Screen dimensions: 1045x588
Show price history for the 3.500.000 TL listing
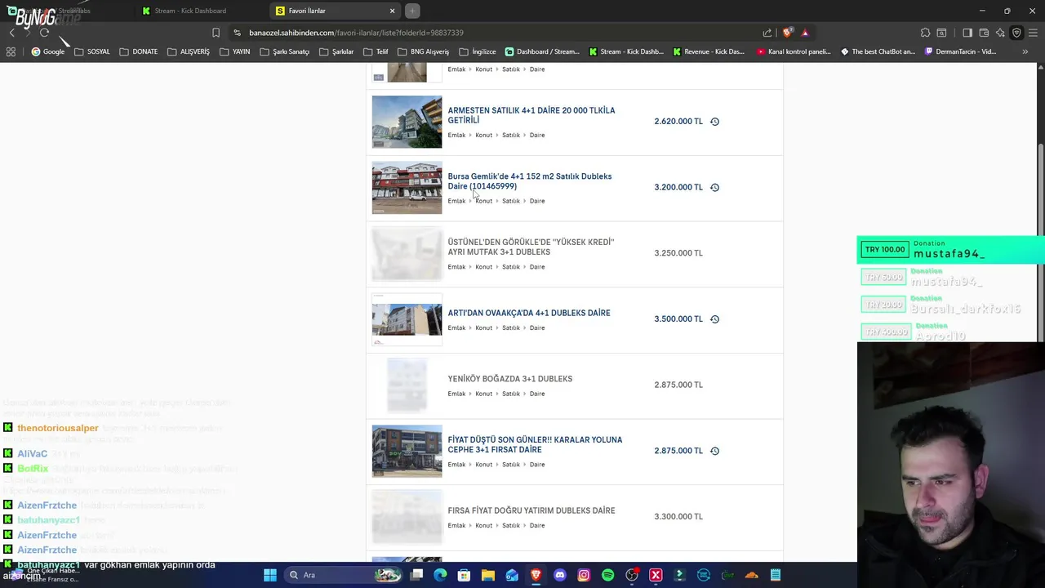[x=714, y=319]
